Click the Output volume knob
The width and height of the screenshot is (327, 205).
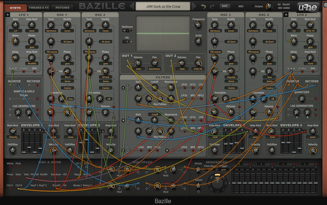(269, 6)
